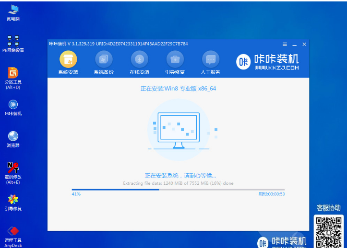Open the 引导修复 boot repair toolbar icon

(x=175, y=60)
